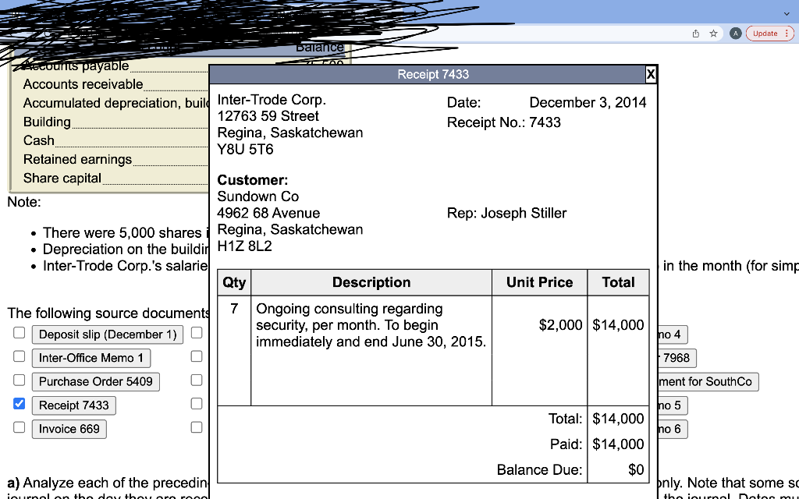Open the payment for SouthCo document

point(708,382)
